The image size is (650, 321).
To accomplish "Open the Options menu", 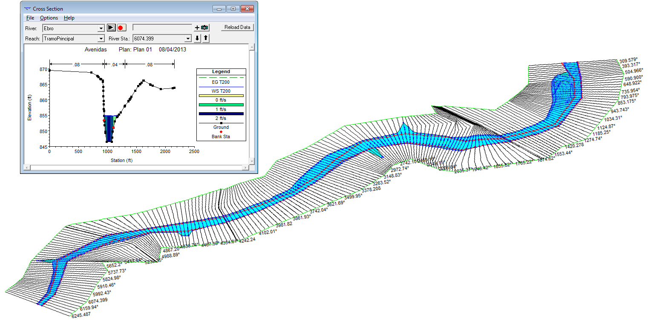I will (49, 18).
